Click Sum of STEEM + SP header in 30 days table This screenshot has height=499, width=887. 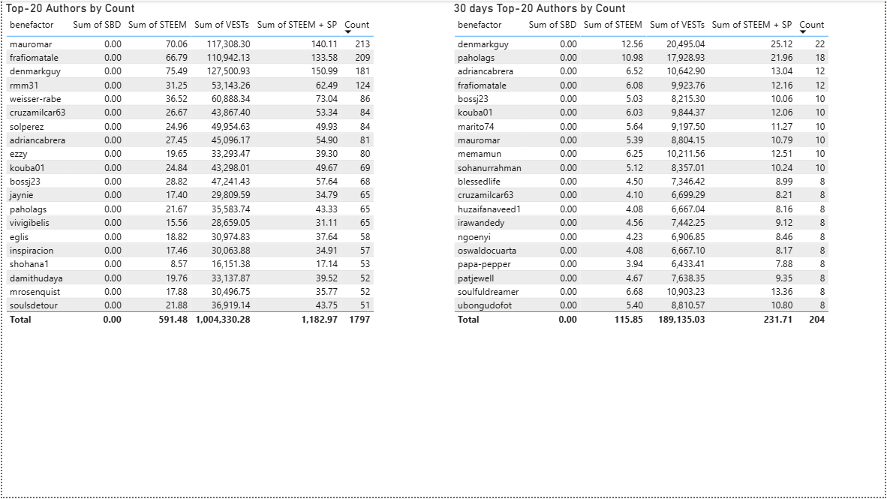pos(752,25)
